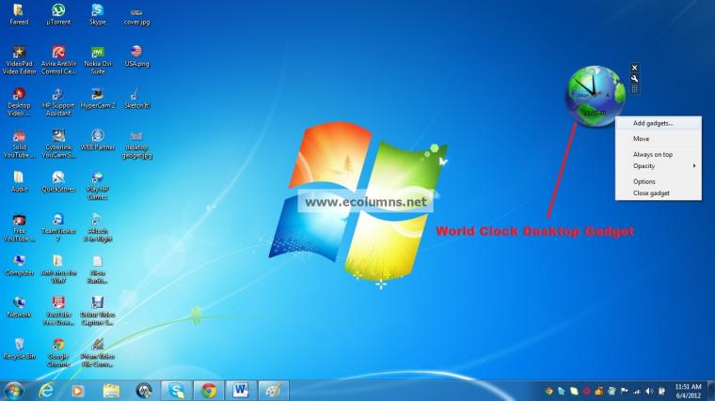The height and width of the screenshot is (401, 715).
Task: Select Cyberlink YouCam desktop shortcut
Action: click(58, 144)
